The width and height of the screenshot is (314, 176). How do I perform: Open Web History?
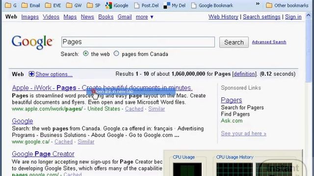[x=223, y=17]
